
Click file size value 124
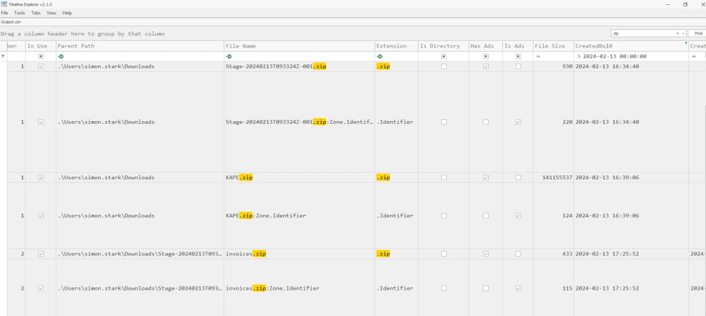568,216
